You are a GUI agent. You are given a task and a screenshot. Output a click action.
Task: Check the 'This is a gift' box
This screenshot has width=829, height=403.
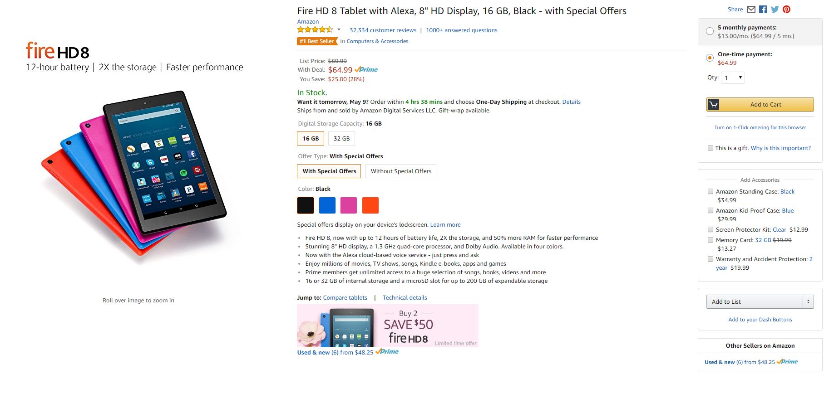tap(711, 148)
